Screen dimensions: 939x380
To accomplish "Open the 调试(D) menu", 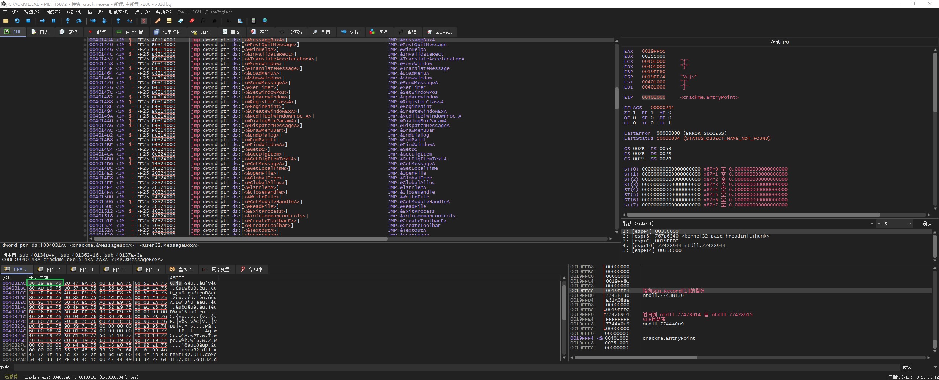I will (x=52, y=12).
